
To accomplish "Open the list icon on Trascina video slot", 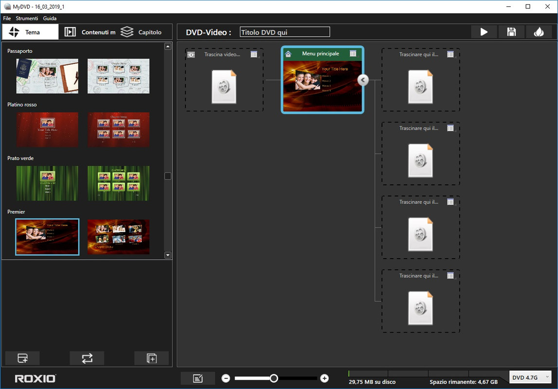I will (254, 54).
